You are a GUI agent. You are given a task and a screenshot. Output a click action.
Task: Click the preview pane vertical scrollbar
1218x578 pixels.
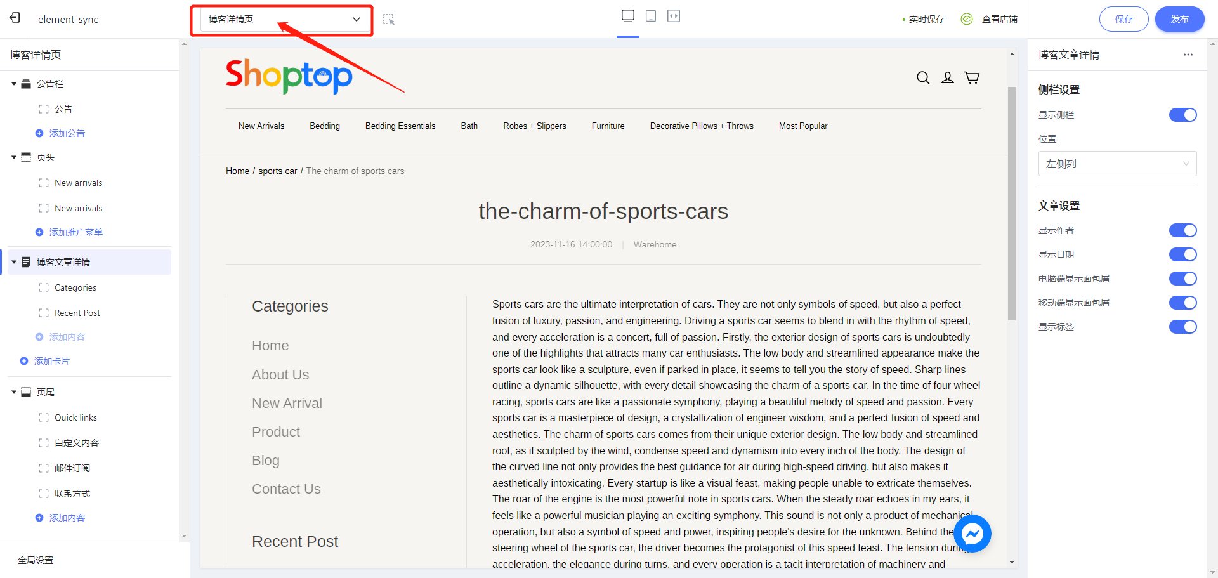click(x=1012, y=203)
